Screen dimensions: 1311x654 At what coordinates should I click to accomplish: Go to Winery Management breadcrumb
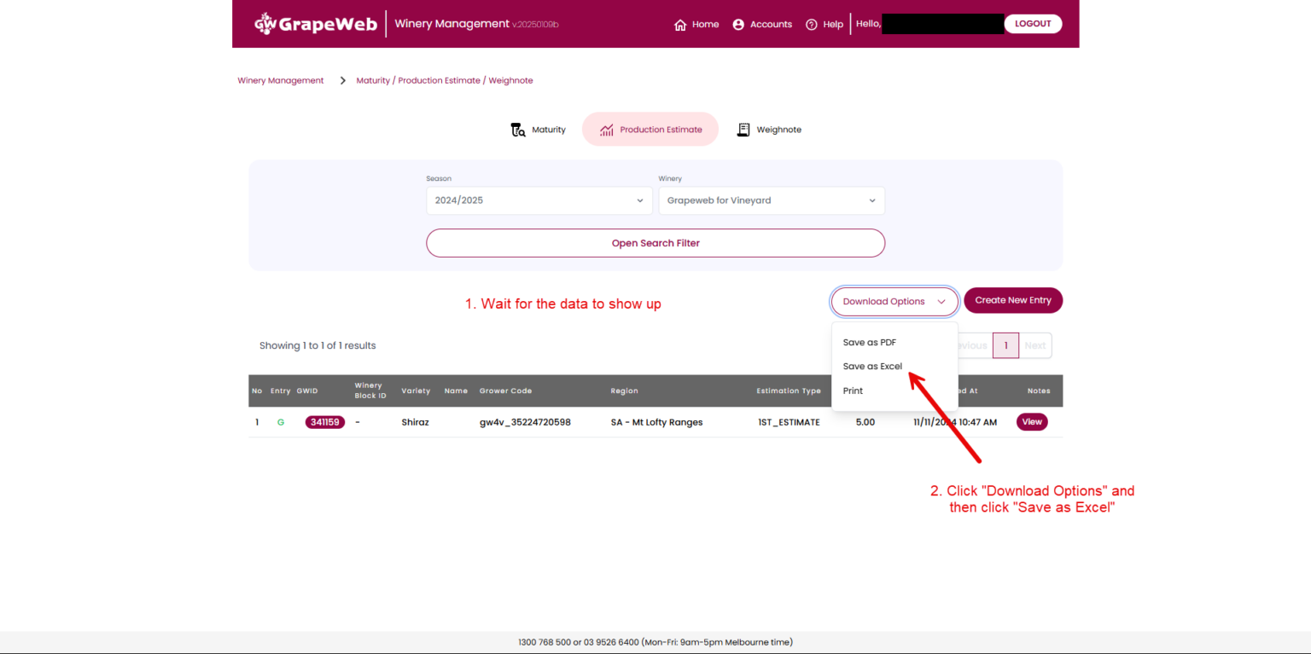point(281,80)
